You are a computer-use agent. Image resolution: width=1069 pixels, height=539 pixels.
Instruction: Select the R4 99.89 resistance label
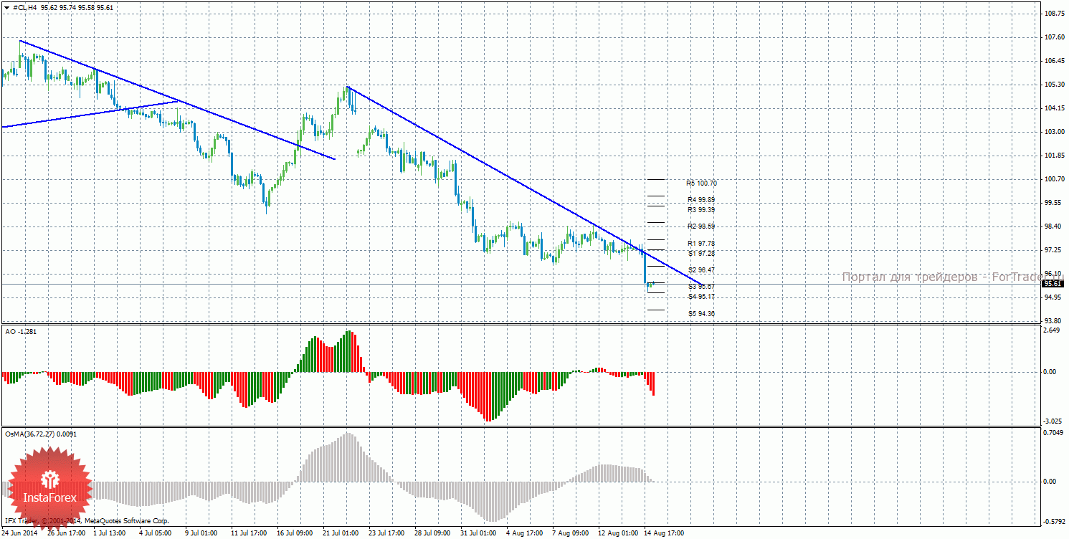pos(701,200)
